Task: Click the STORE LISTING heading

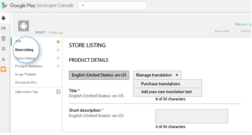Action: [x=87, y=45]
